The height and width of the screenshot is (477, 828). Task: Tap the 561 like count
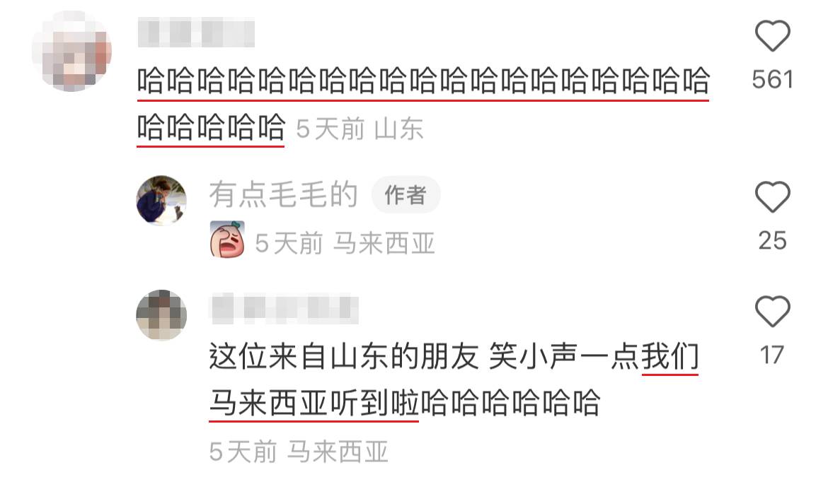click(x=773, y=80)
